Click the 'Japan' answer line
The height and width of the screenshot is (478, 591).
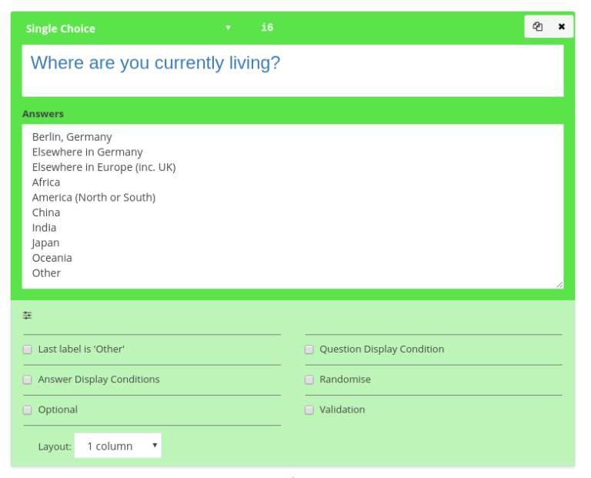point(45,243)
